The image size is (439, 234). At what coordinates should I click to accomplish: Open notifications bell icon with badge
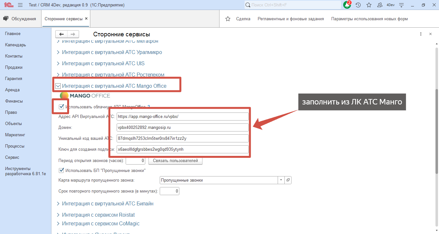point(347,5)
